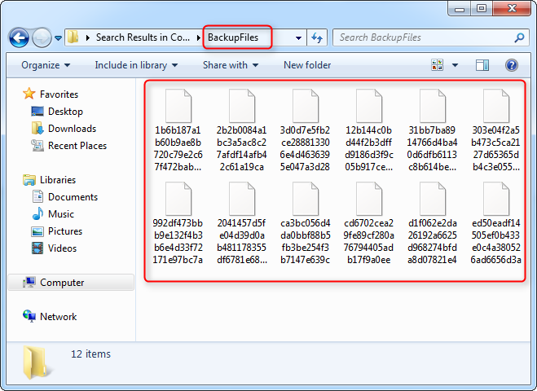Image resolution: width=537 pixels, height=391 pixels.
Task: Click the Back navigation arrow button
Action: tap(20, 37)
